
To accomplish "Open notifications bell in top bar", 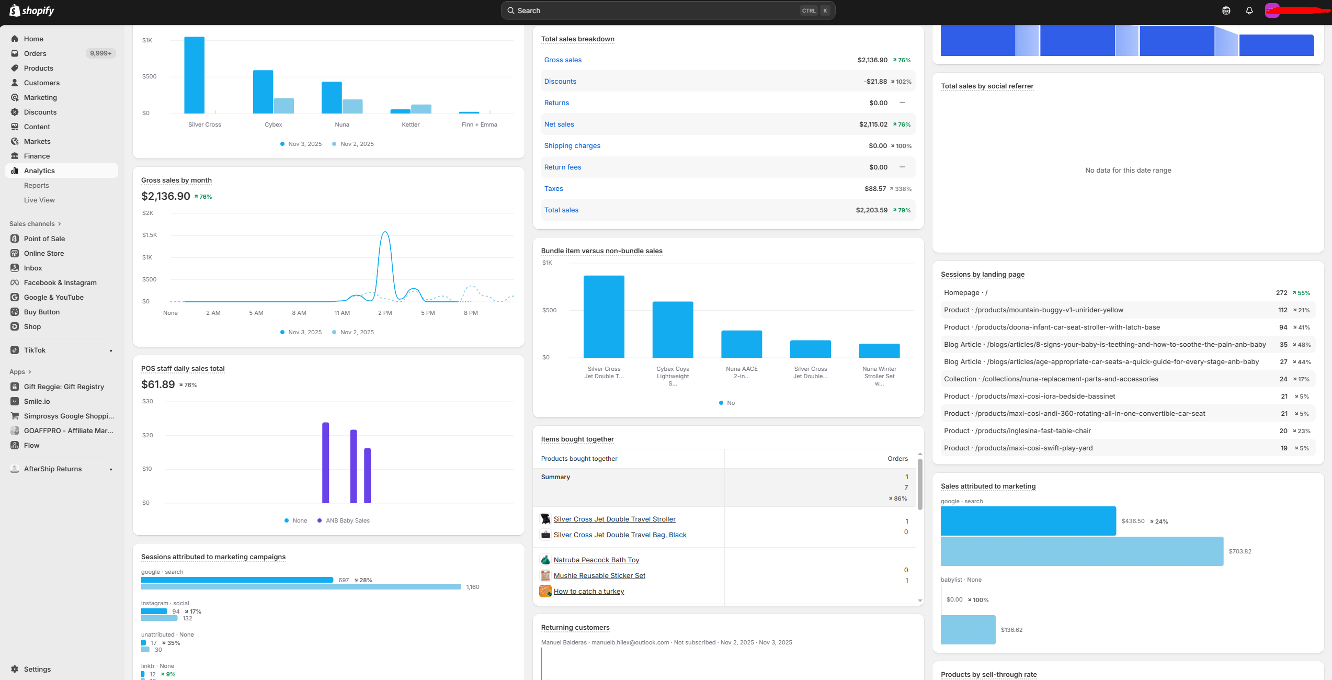I will click(1249, 10).
